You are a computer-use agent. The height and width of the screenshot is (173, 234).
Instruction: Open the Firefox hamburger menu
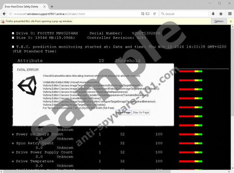229,14
